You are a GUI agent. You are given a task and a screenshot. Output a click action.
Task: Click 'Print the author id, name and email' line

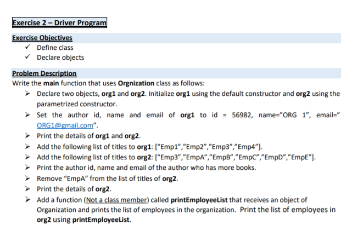[147, 168]
